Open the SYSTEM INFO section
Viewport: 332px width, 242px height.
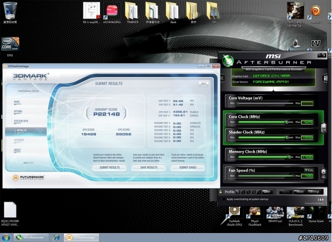point(21,122)
